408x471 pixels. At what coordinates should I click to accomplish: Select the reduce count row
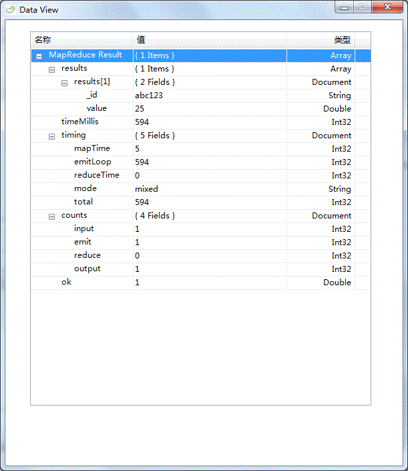click(201, 256)
